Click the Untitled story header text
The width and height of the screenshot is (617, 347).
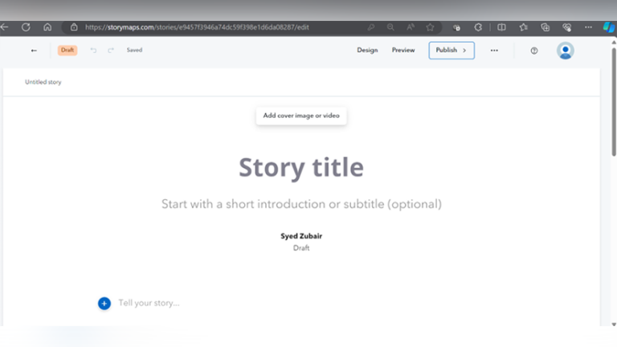[x=43, y=82]
